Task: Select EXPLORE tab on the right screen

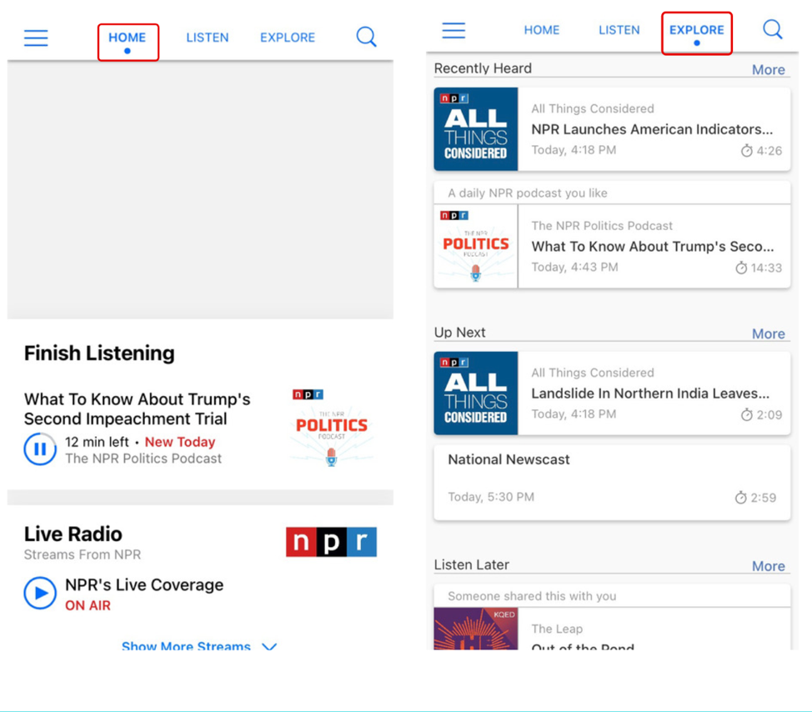Action: coord(696,30)
